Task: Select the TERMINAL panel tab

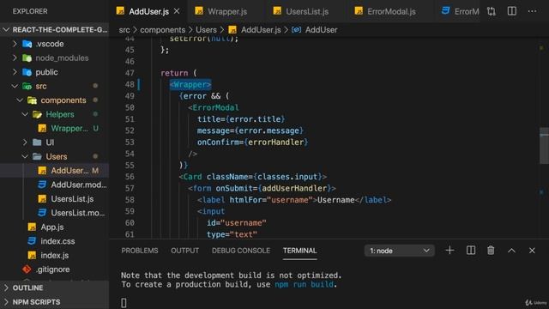Action: 299,251
